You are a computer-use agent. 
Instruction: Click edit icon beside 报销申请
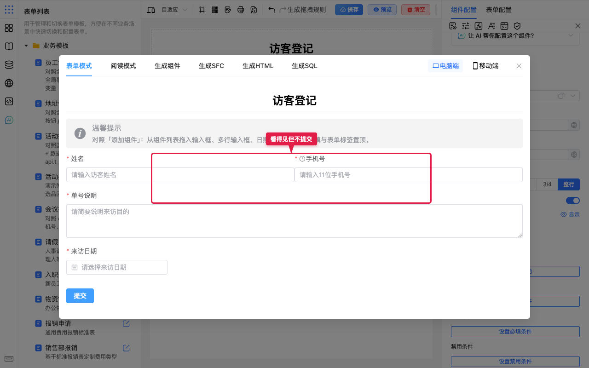pyautogui.click(x=126, y=323)
